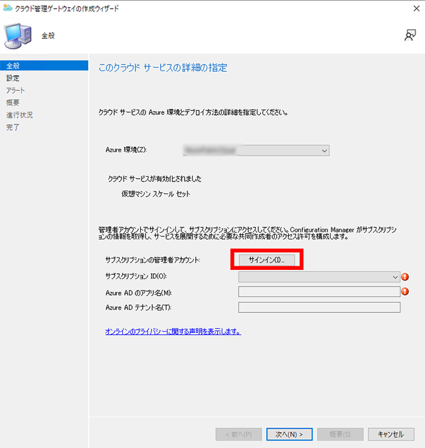The height and width of the screenshot is (448, 425).
Task: Select the 進行状況 step in the sidebar
Action: pos(19,115)
